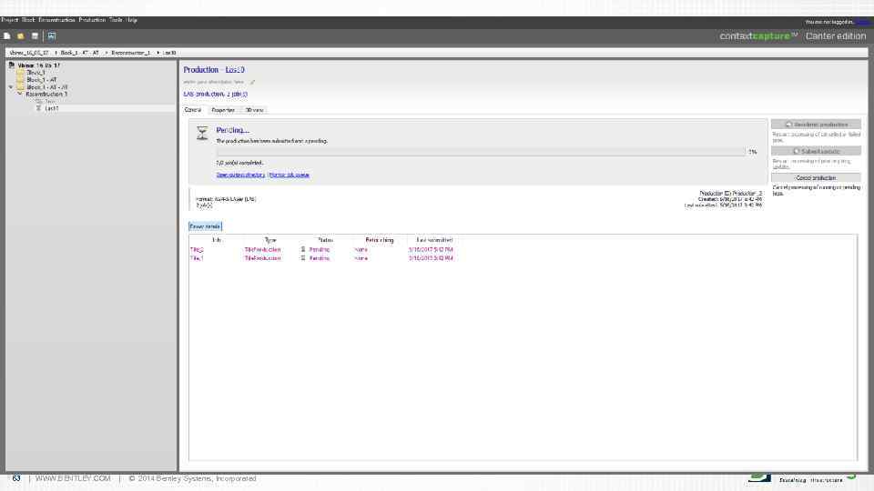Click the production progress bar
Viewport: 874px width, 491px height.
[481, 152]
